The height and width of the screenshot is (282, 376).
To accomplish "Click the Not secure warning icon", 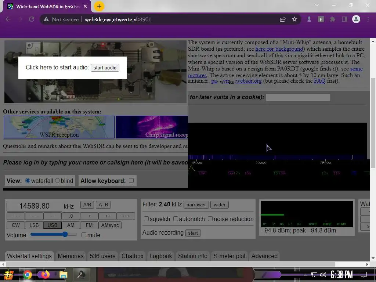I will (x=46, y=19).
